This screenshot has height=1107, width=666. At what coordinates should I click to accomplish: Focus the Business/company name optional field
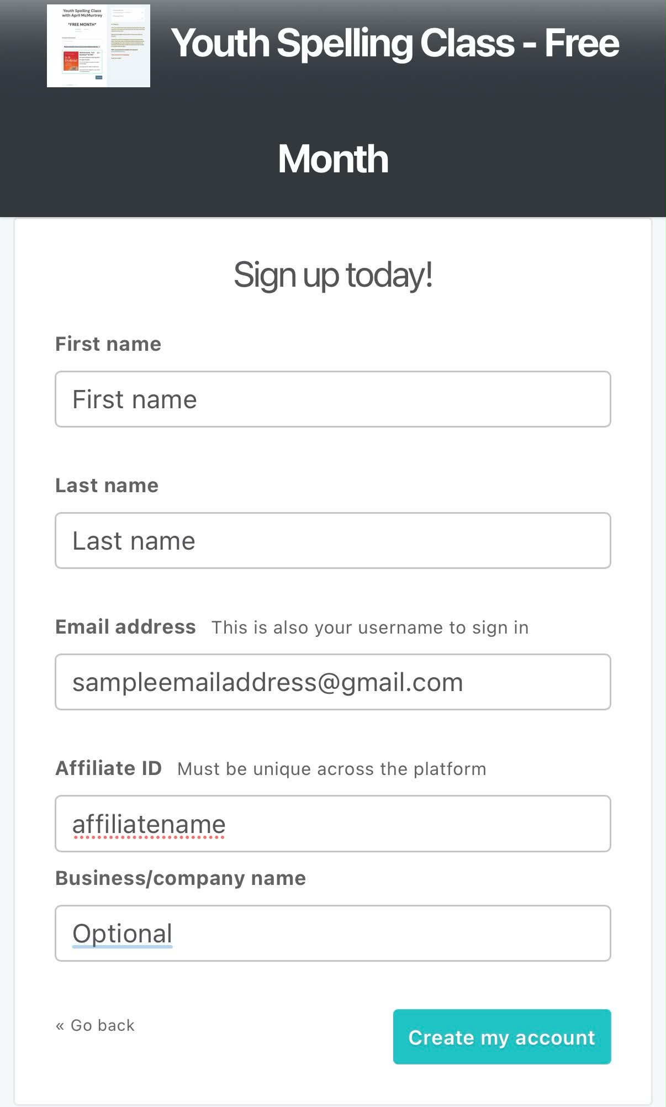tap(333, 933)
